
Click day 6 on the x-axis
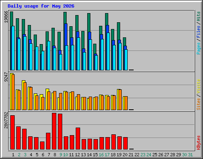(x=43, y=155)
